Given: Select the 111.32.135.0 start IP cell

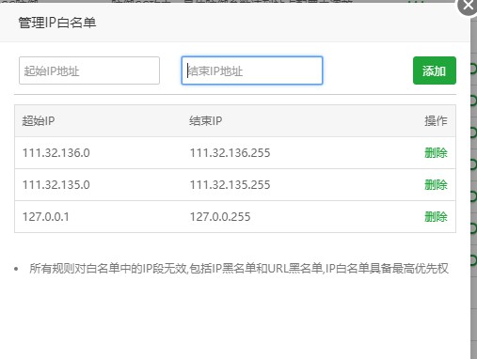Looking at the screenshot, I should (56, 185).
